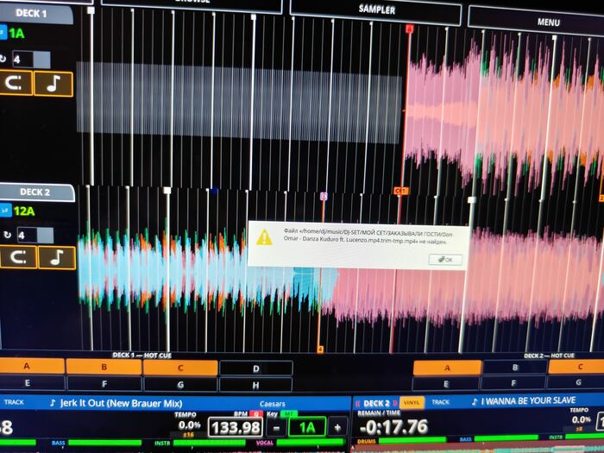This screenshot has width=604, height=453.
Task: Click the green 1A key display box
Action: (x=307, y=428)
